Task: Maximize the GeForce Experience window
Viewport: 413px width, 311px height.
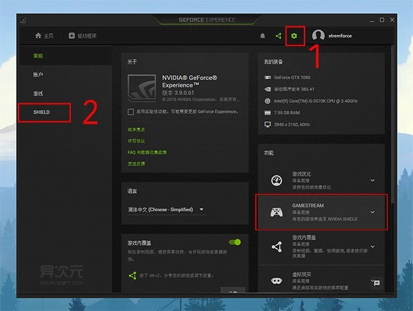Action: coord(382,20)
